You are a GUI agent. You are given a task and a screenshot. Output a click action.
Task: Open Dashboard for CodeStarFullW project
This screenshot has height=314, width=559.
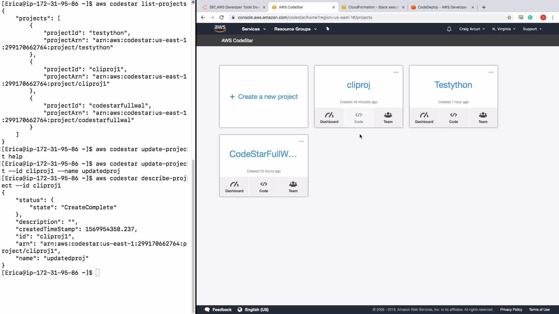click(234, 187)
